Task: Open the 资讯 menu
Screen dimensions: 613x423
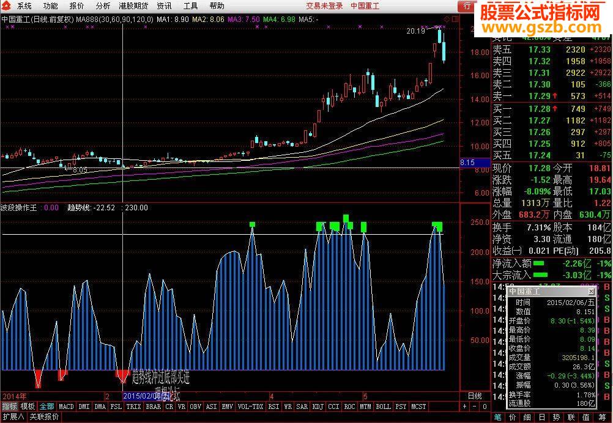Action: tap(164, 6)
